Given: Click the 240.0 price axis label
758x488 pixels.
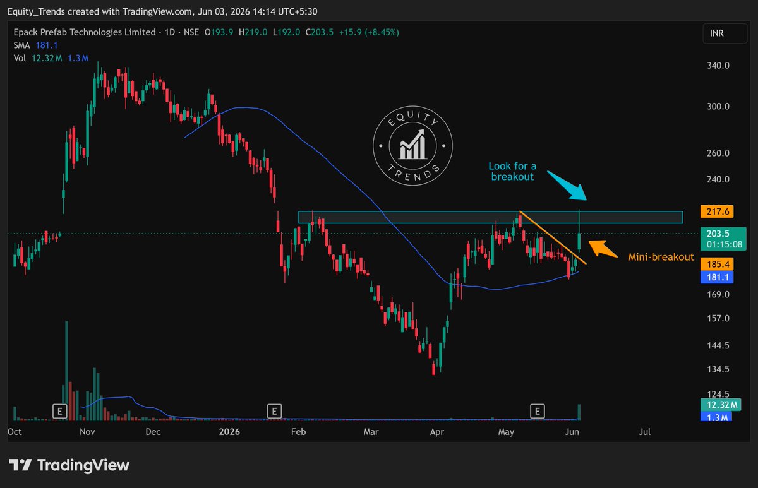Looking at the screenshot, I should pos(718,179).
